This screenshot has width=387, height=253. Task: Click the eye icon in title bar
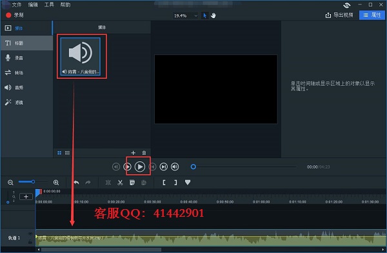coord(347,5)
